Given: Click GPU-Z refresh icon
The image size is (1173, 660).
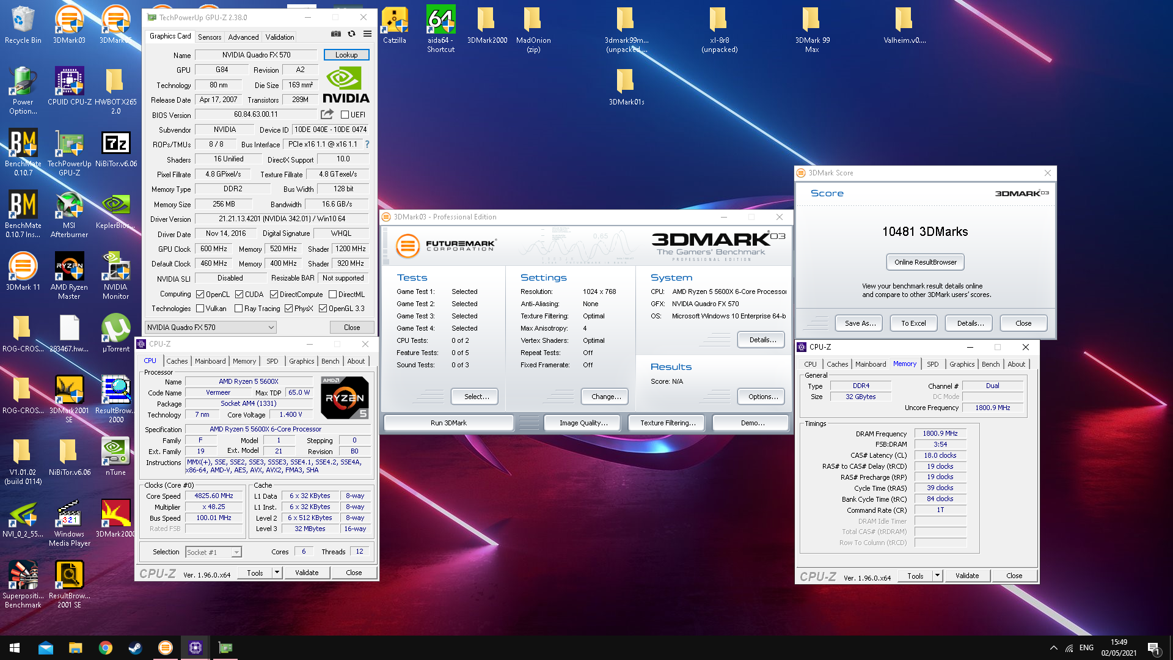Looking at the screenshot, I should (351, 34).
